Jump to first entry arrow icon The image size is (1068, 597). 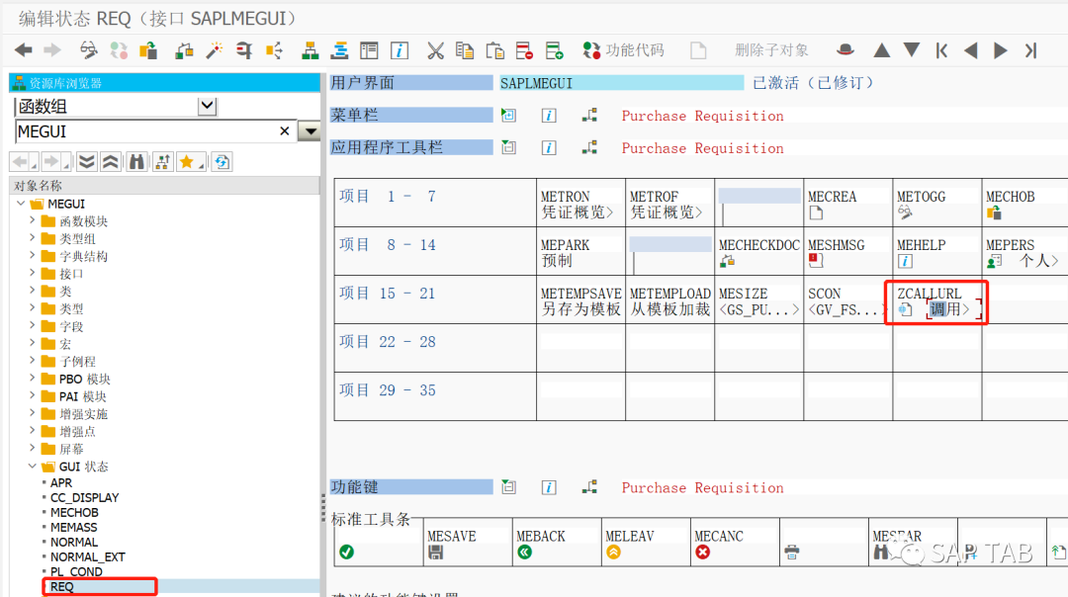(941, 50)
